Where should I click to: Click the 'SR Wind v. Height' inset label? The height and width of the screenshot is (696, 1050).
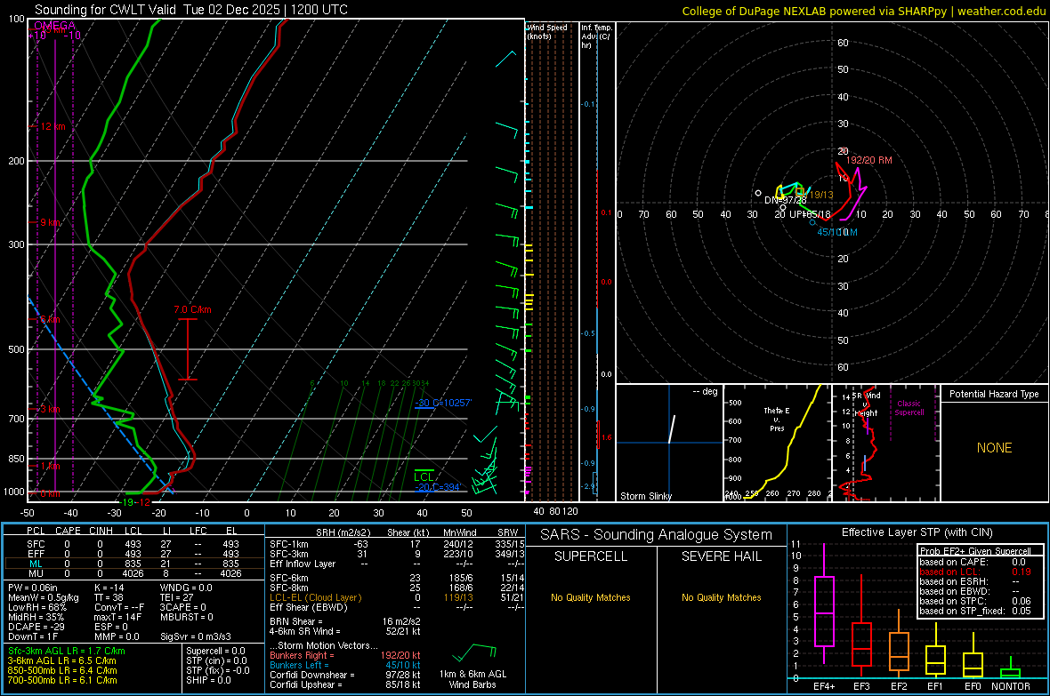tap(866, 404)
